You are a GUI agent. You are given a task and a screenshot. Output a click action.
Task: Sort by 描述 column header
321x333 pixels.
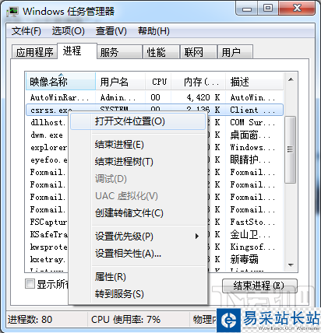coord(254,82)
